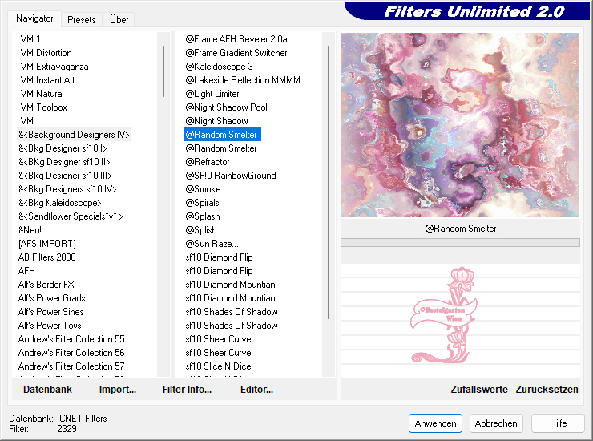Image resolution: width=593 pixels, height=441 pixels.
Task: Open help via Hilfe button
Action: click(x=558, y=423)
